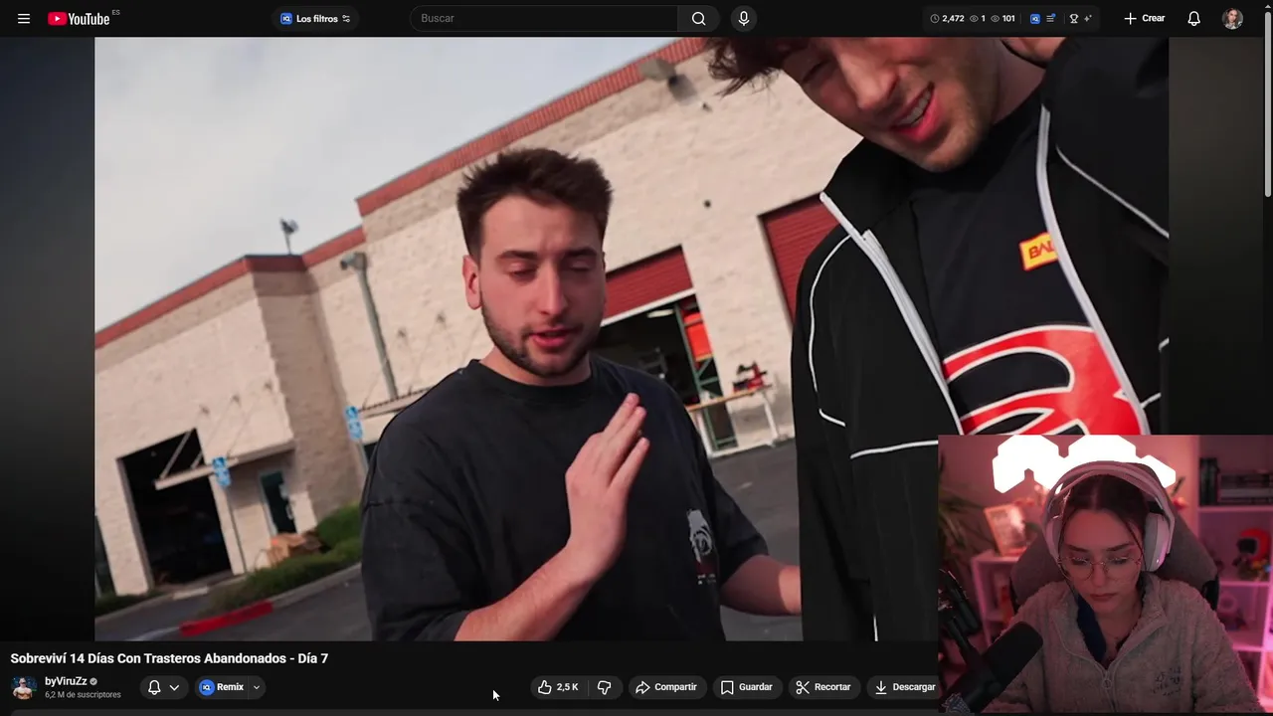The image size is (1273, 716).
Task: Focus the Buscar search field
Action: (544, 19)
